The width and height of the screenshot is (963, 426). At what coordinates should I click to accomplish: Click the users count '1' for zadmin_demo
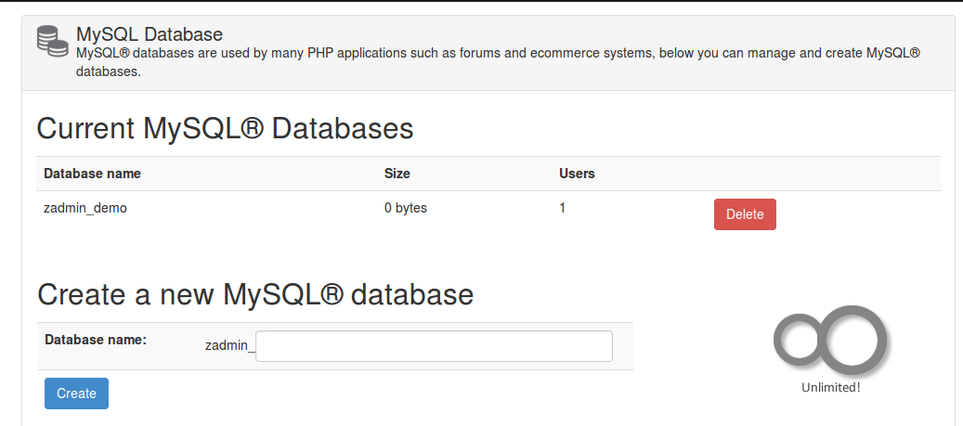562,208
